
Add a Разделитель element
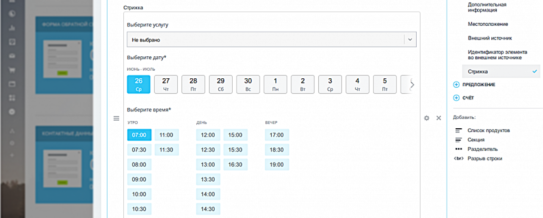pos(482,149)
